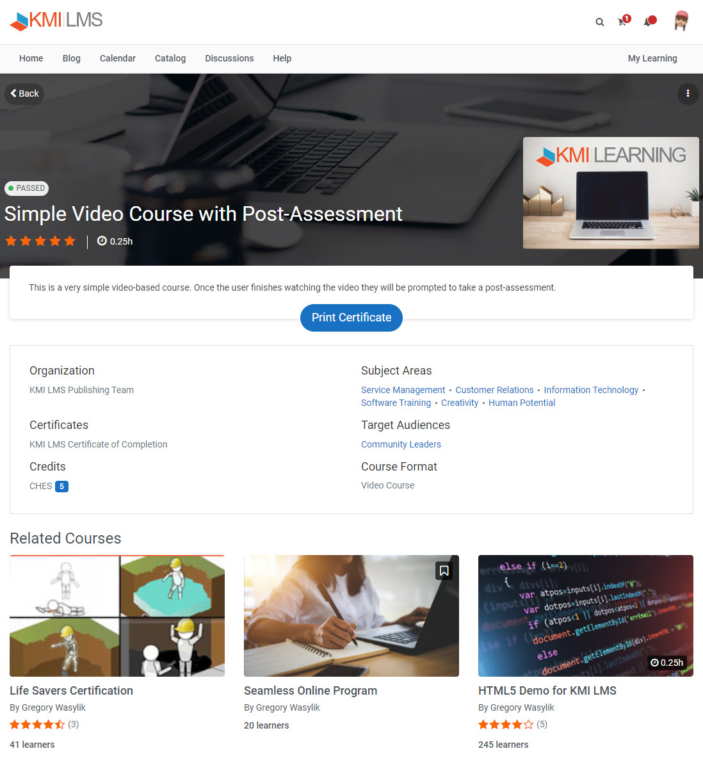Open the HTML5 Demo for KMI LMS thumbnail
The width and height of the screenshot is (703, 758).
(x=585, y=616)
